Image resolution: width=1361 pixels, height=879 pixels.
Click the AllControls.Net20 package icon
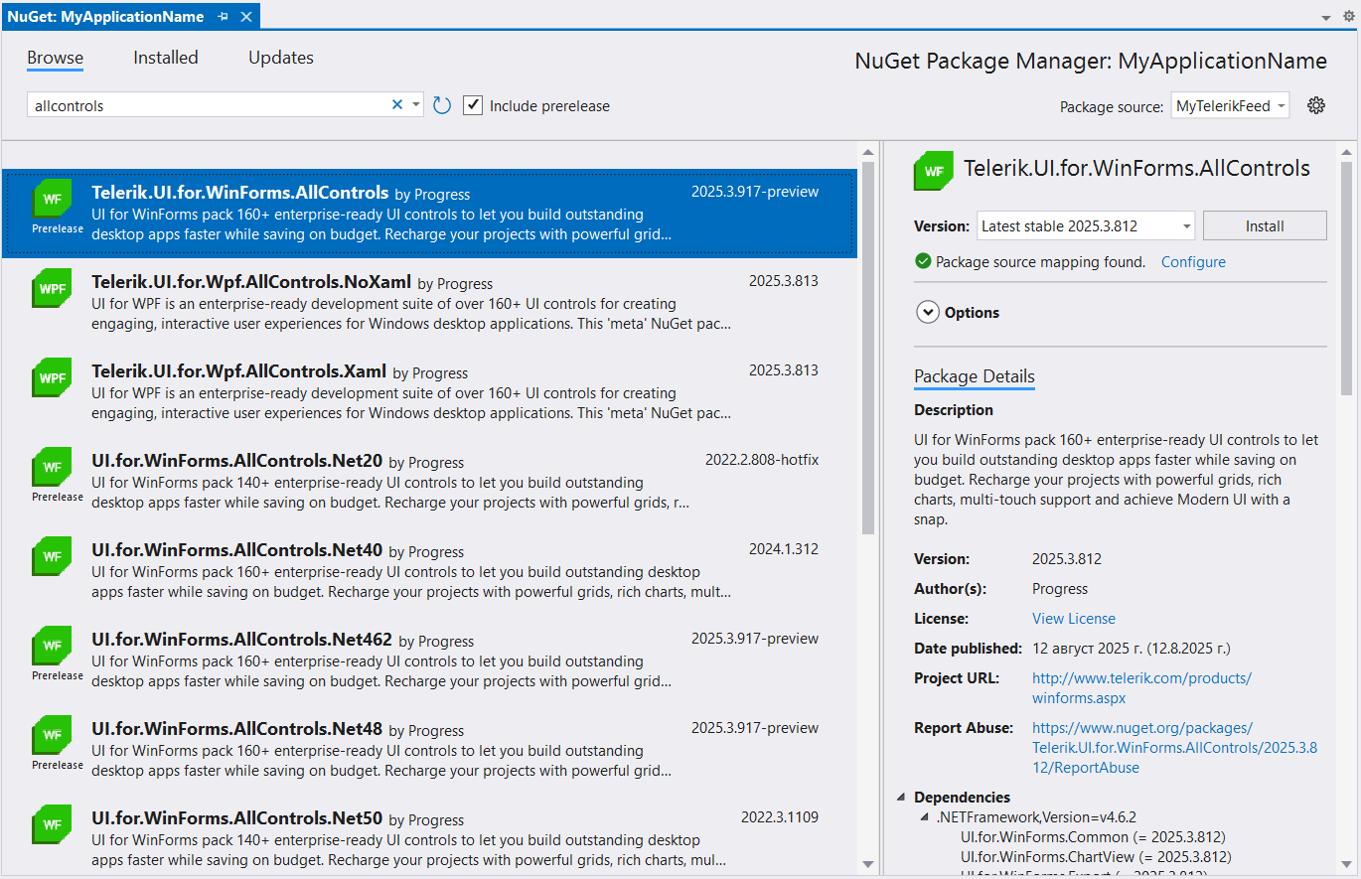(52, 466)
